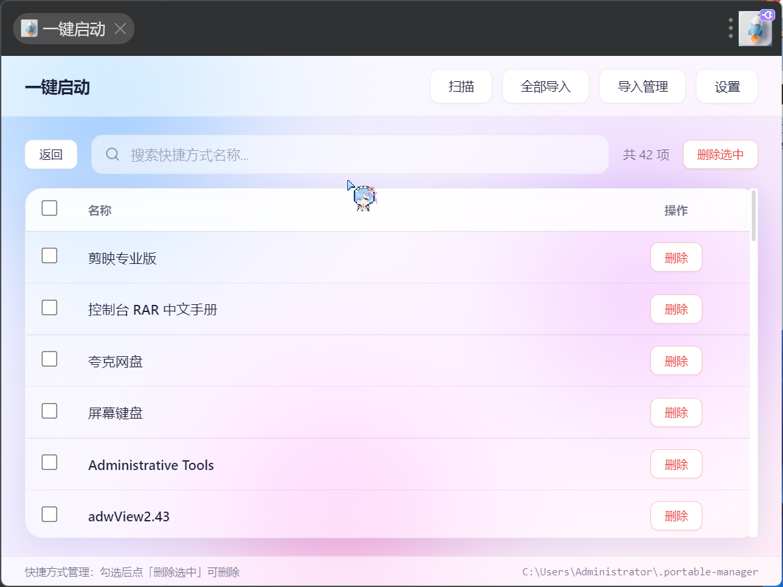
Task: Open 导入管理
Action: pos(643,86)
